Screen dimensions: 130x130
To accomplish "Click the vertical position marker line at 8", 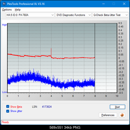I will click(95, 58).
